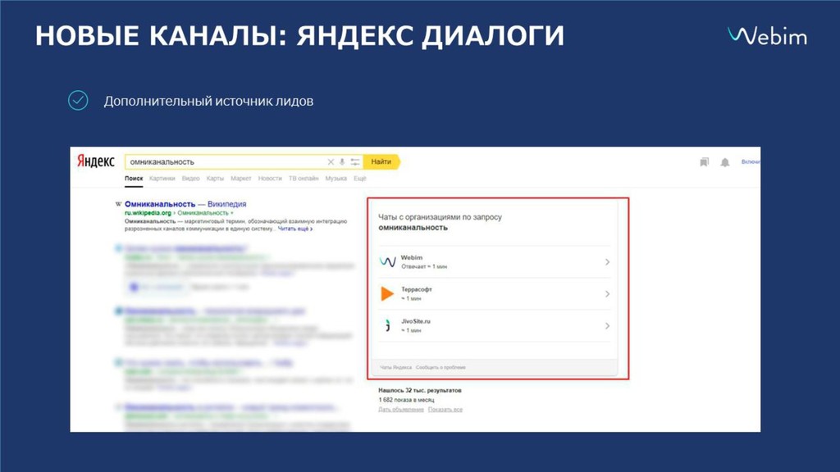This screenshot has width=840, height=472.
Task: Select the Поиск tab
Action: point(134,179)
